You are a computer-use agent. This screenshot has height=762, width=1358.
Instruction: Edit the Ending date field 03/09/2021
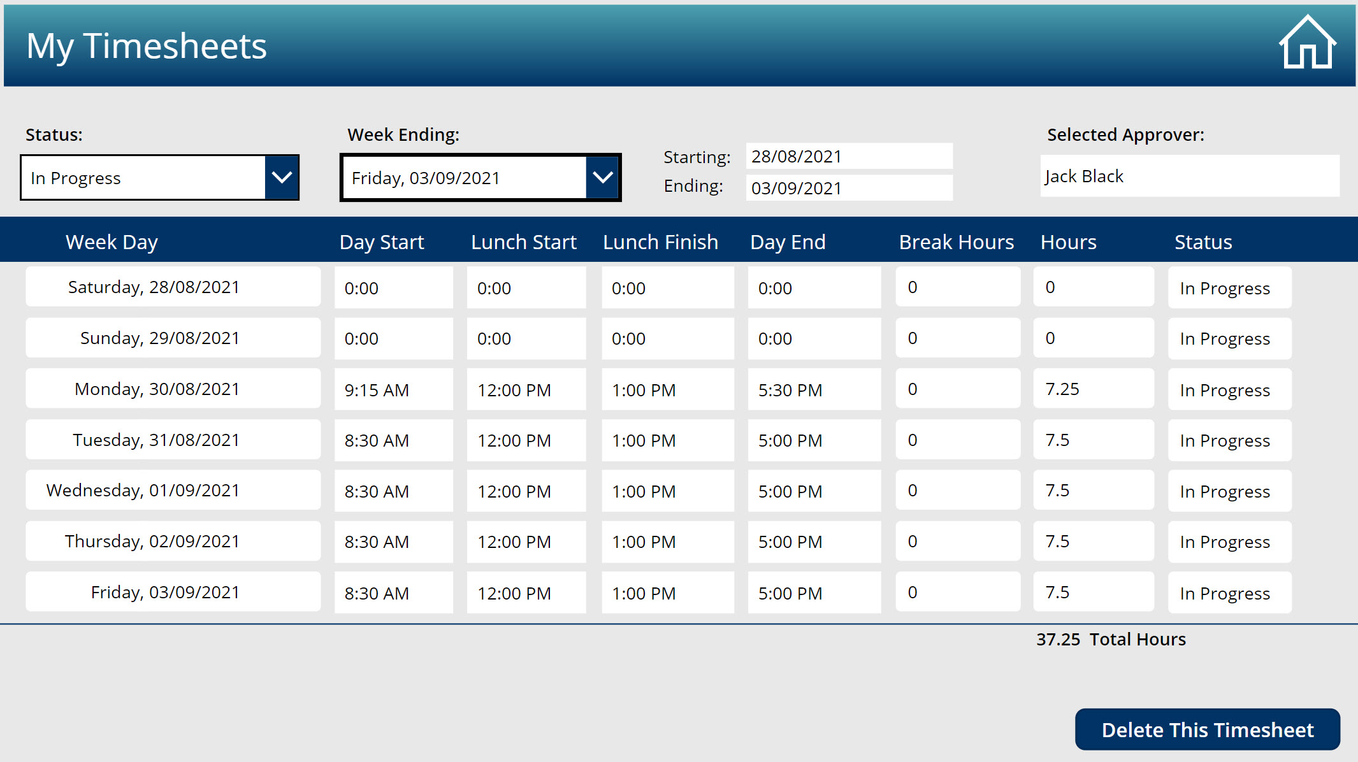[x=848, y=188]
